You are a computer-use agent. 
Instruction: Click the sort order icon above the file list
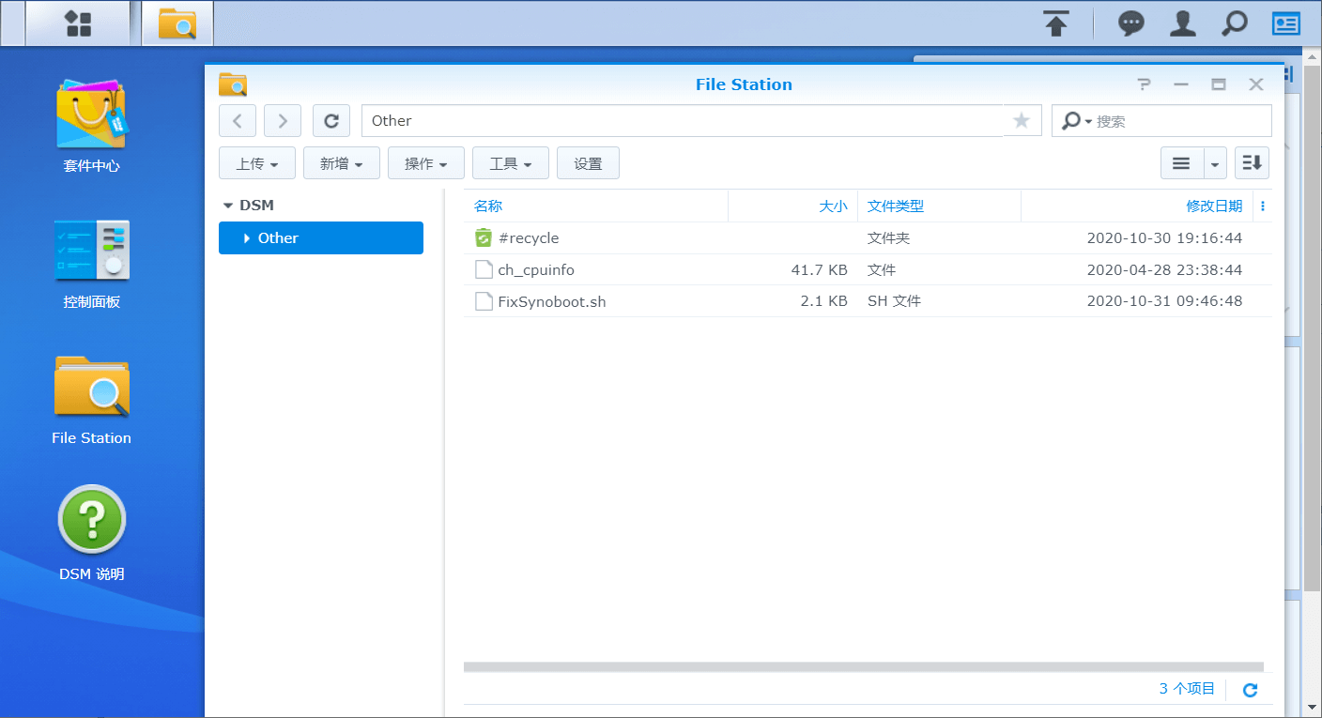(x=1252, y=162)
